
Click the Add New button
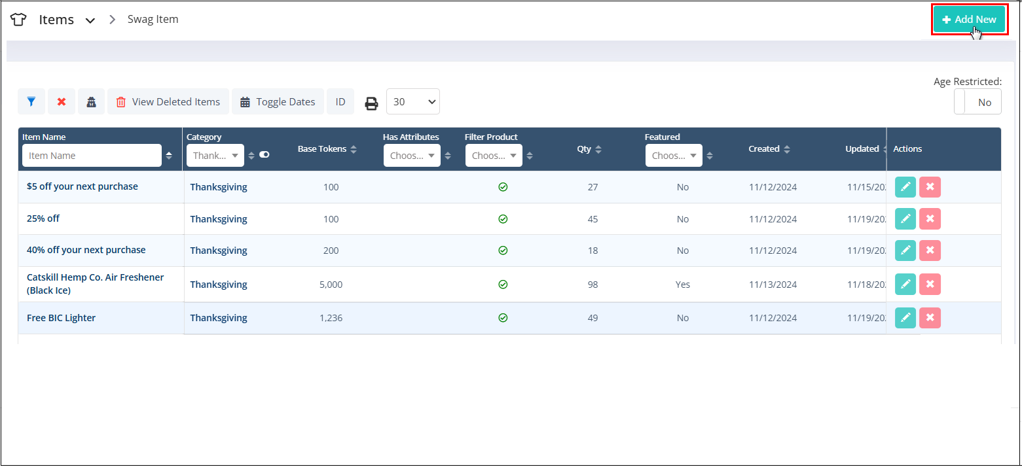pyautogui.click(x=970, y=20)
